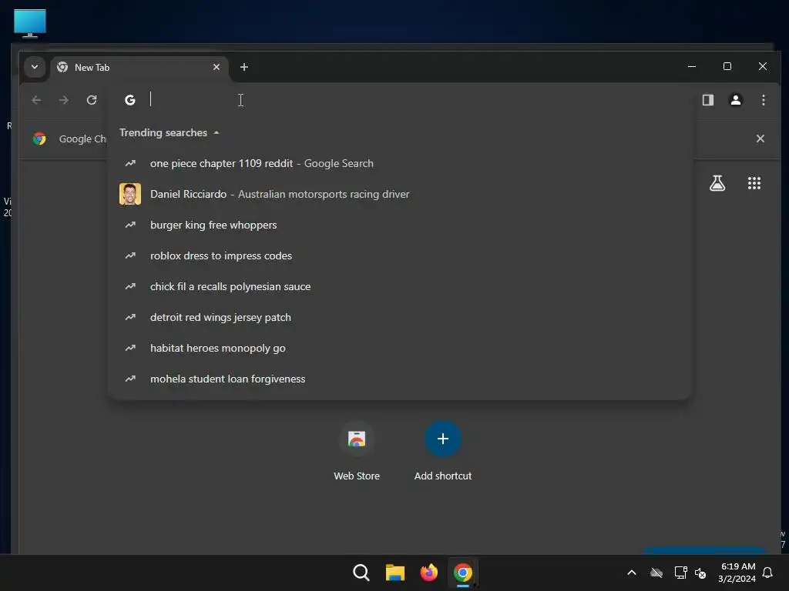This screenshot has width=789, height=591.
Task: Click the reload page icon
Action: click(x=92, y=100)
